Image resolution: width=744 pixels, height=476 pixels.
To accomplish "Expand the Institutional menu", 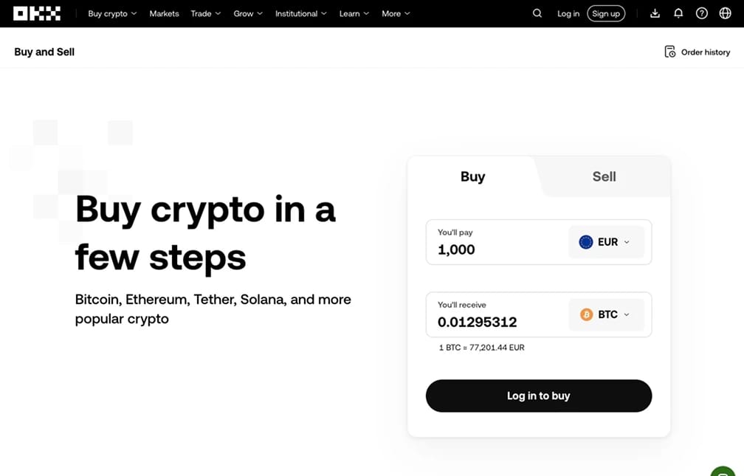I will click(301, 13).
